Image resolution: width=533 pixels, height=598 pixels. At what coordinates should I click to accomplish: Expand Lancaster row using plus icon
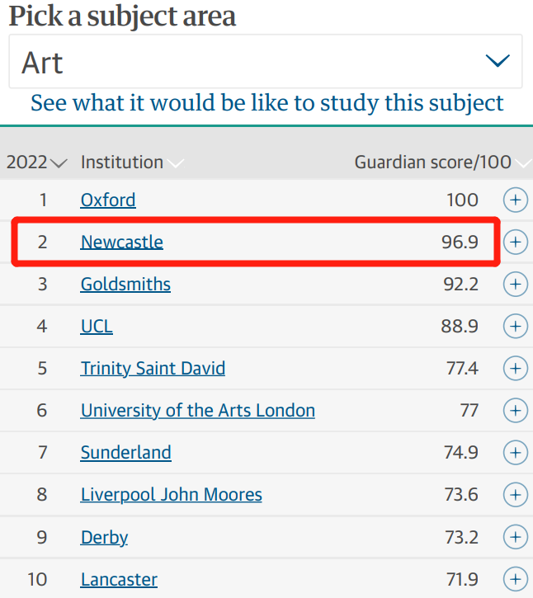(x=516, y=579)
